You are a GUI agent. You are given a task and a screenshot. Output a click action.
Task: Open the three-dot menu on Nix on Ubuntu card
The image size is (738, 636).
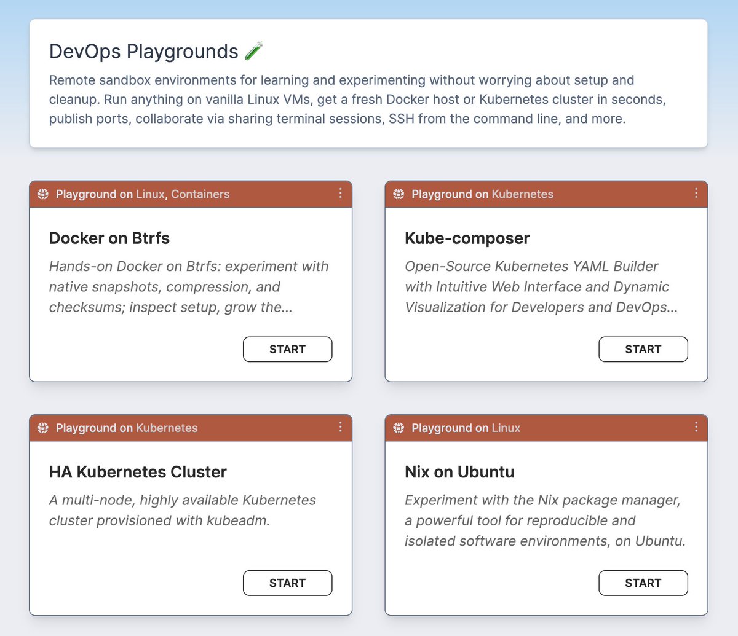[x=696, y=426]
